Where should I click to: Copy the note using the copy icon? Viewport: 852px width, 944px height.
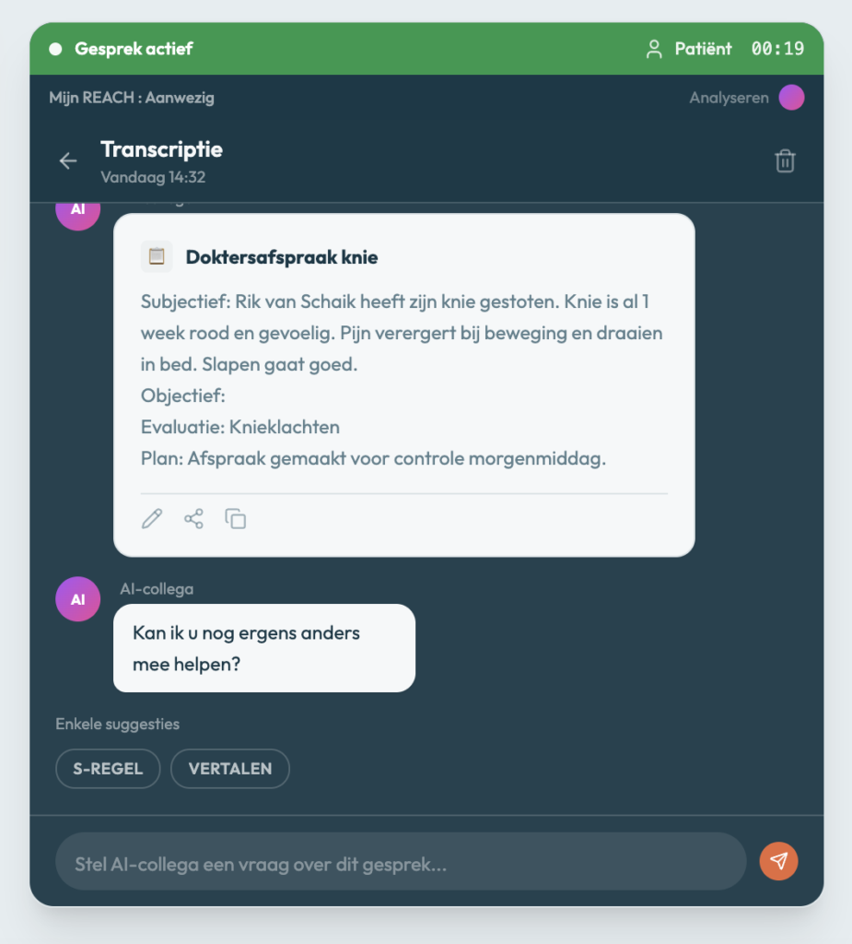tap(236, 519)
